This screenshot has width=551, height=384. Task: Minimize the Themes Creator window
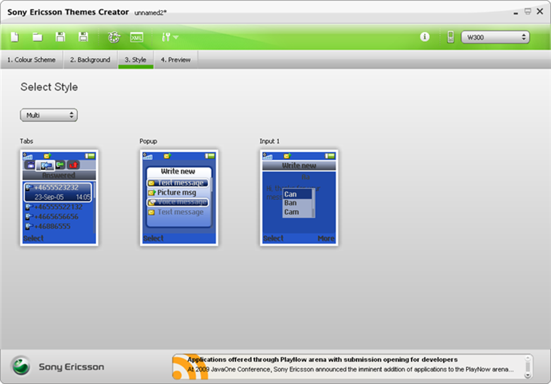point(515,12)
